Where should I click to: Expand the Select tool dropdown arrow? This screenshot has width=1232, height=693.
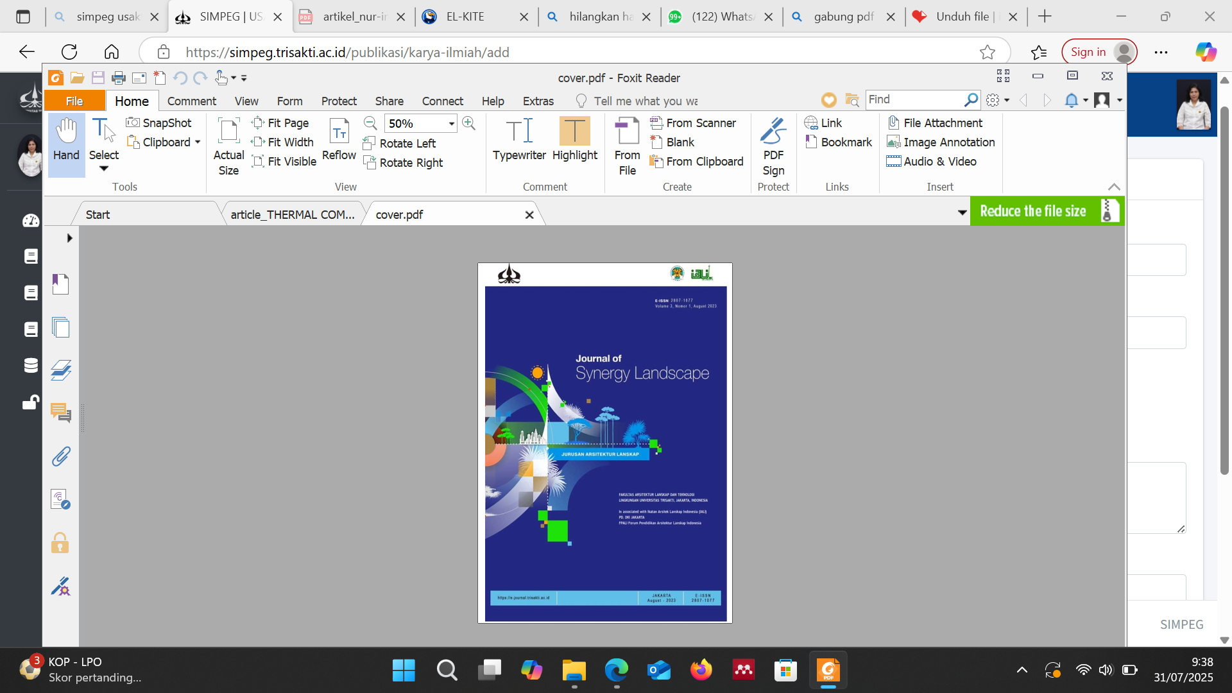pos(104,169)
